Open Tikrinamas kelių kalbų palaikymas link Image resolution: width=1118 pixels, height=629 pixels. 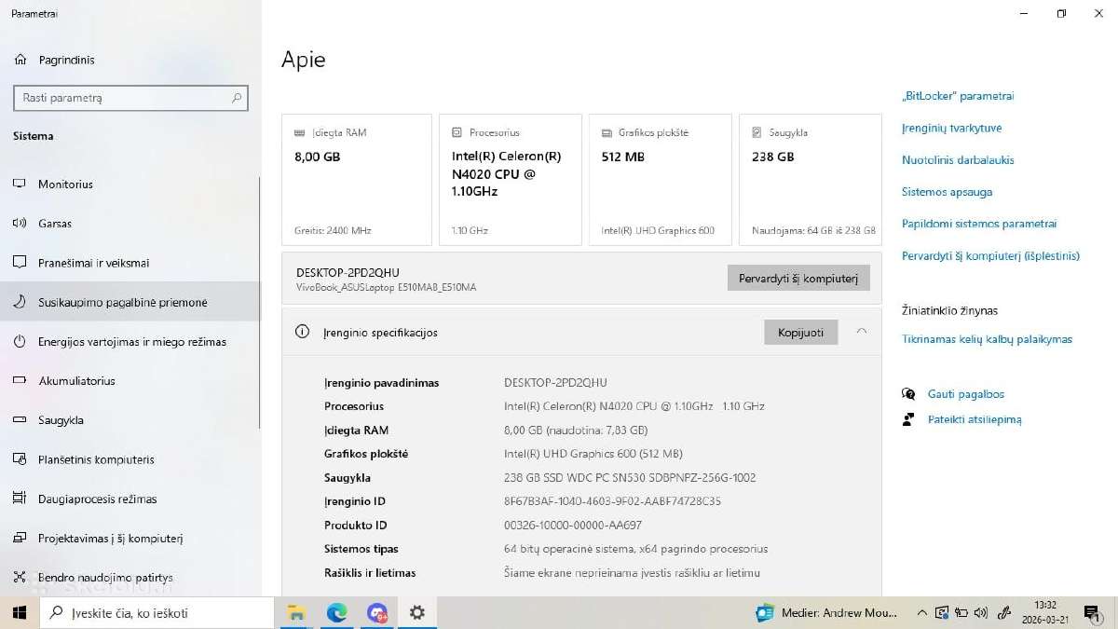pos(987,339)
